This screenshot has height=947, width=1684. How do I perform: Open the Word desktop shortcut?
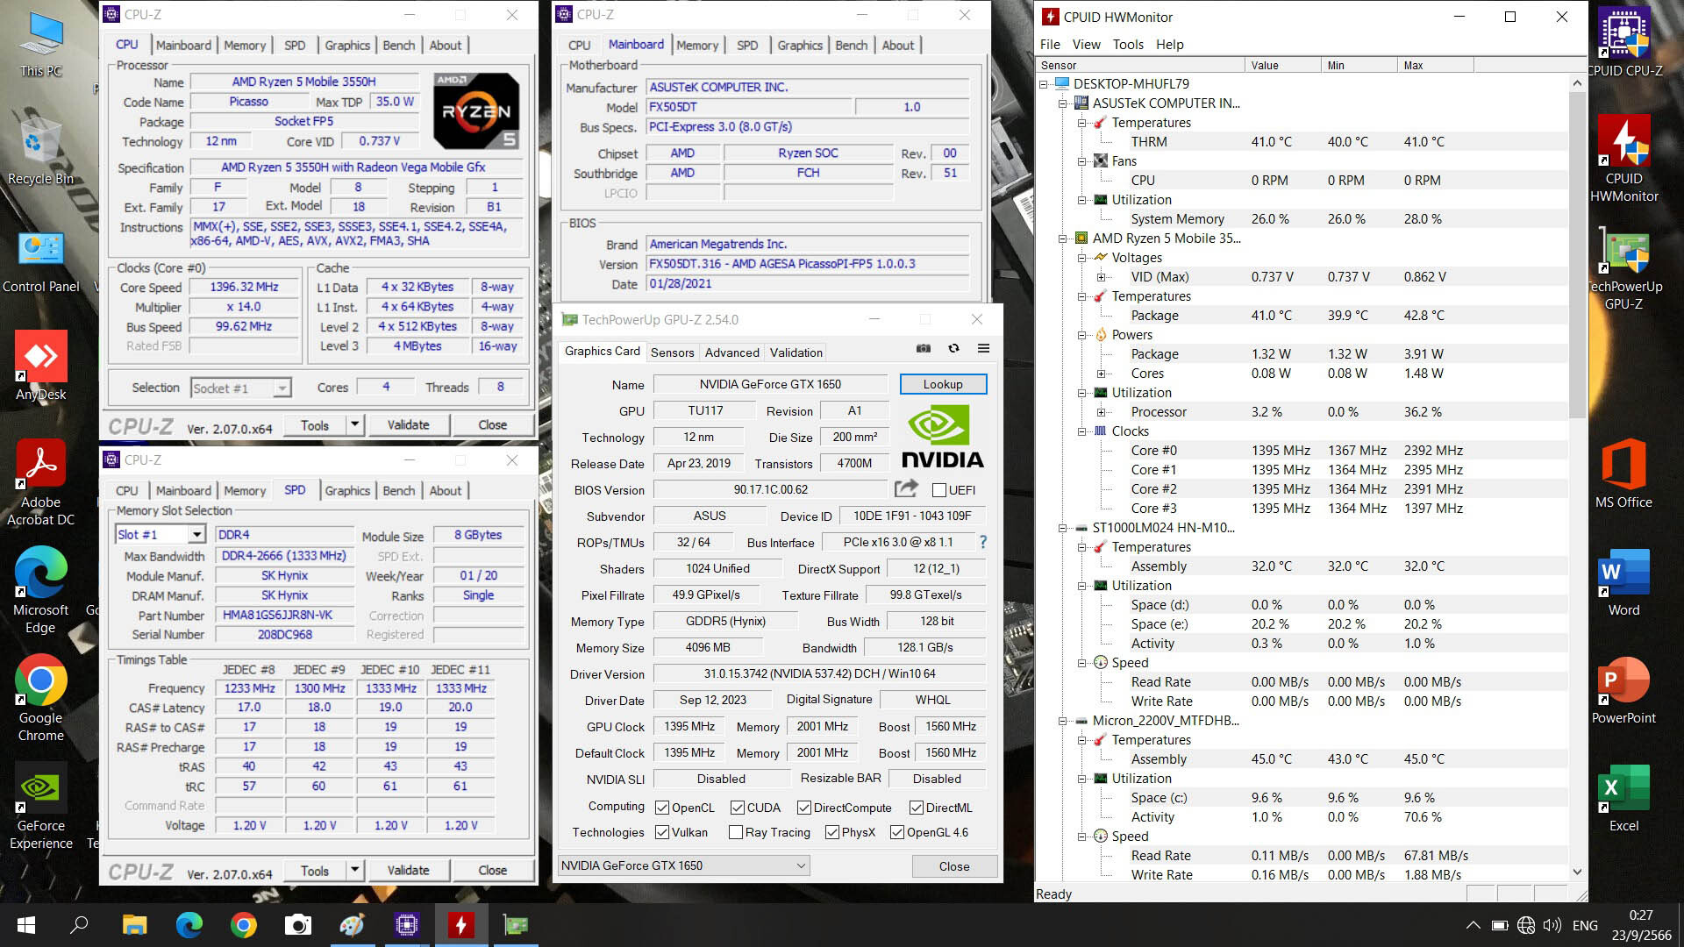(x=1624, y=582)
